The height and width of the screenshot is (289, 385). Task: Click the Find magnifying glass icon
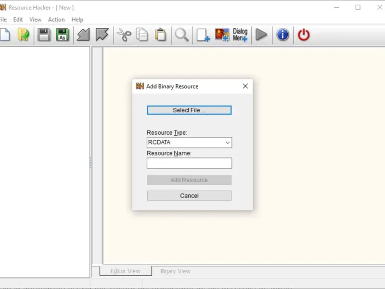pyautogui.click(x=182, y=35)
